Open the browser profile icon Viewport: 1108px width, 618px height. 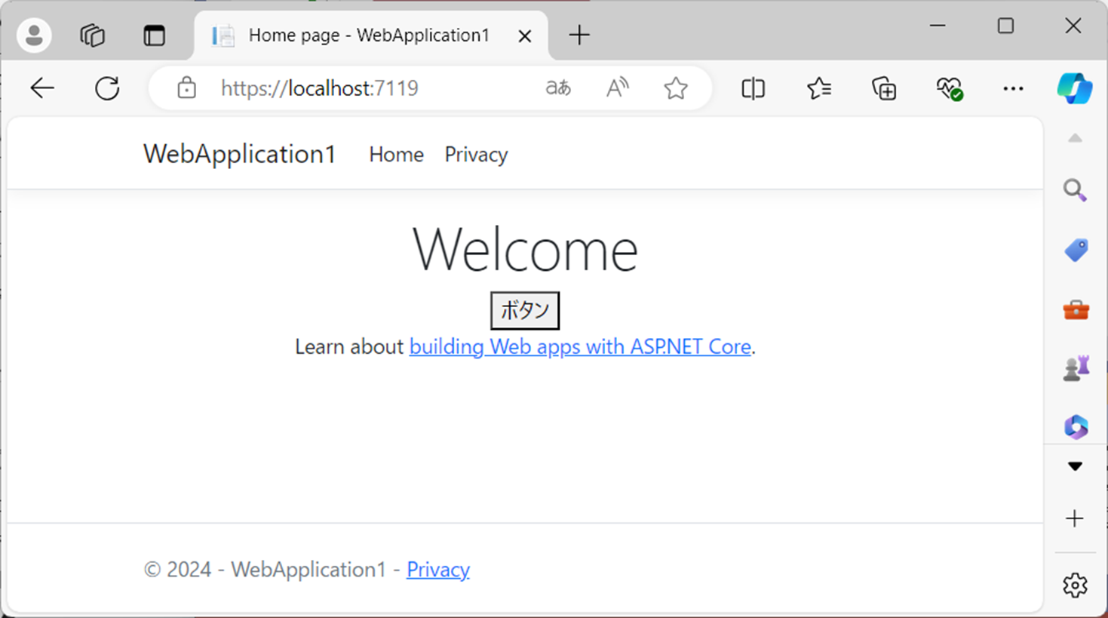pyautogui.click(x=34, y=35)
